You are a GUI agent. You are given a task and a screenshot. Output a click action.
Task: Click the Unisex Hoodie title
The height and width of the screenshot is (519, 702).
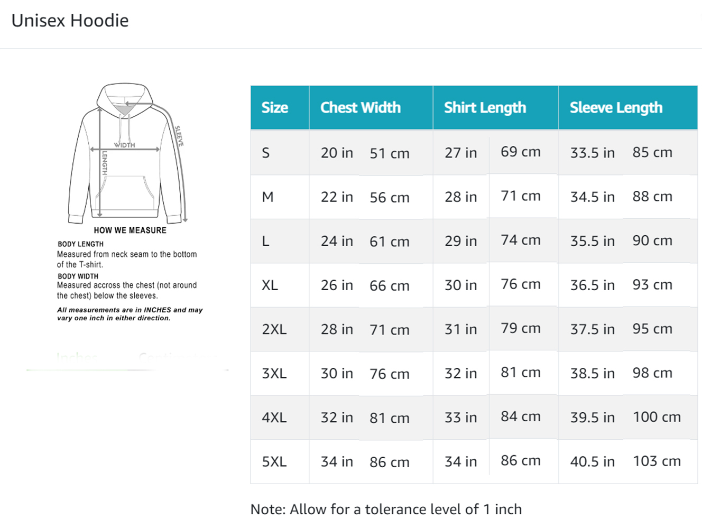click(x=70, y=21)
